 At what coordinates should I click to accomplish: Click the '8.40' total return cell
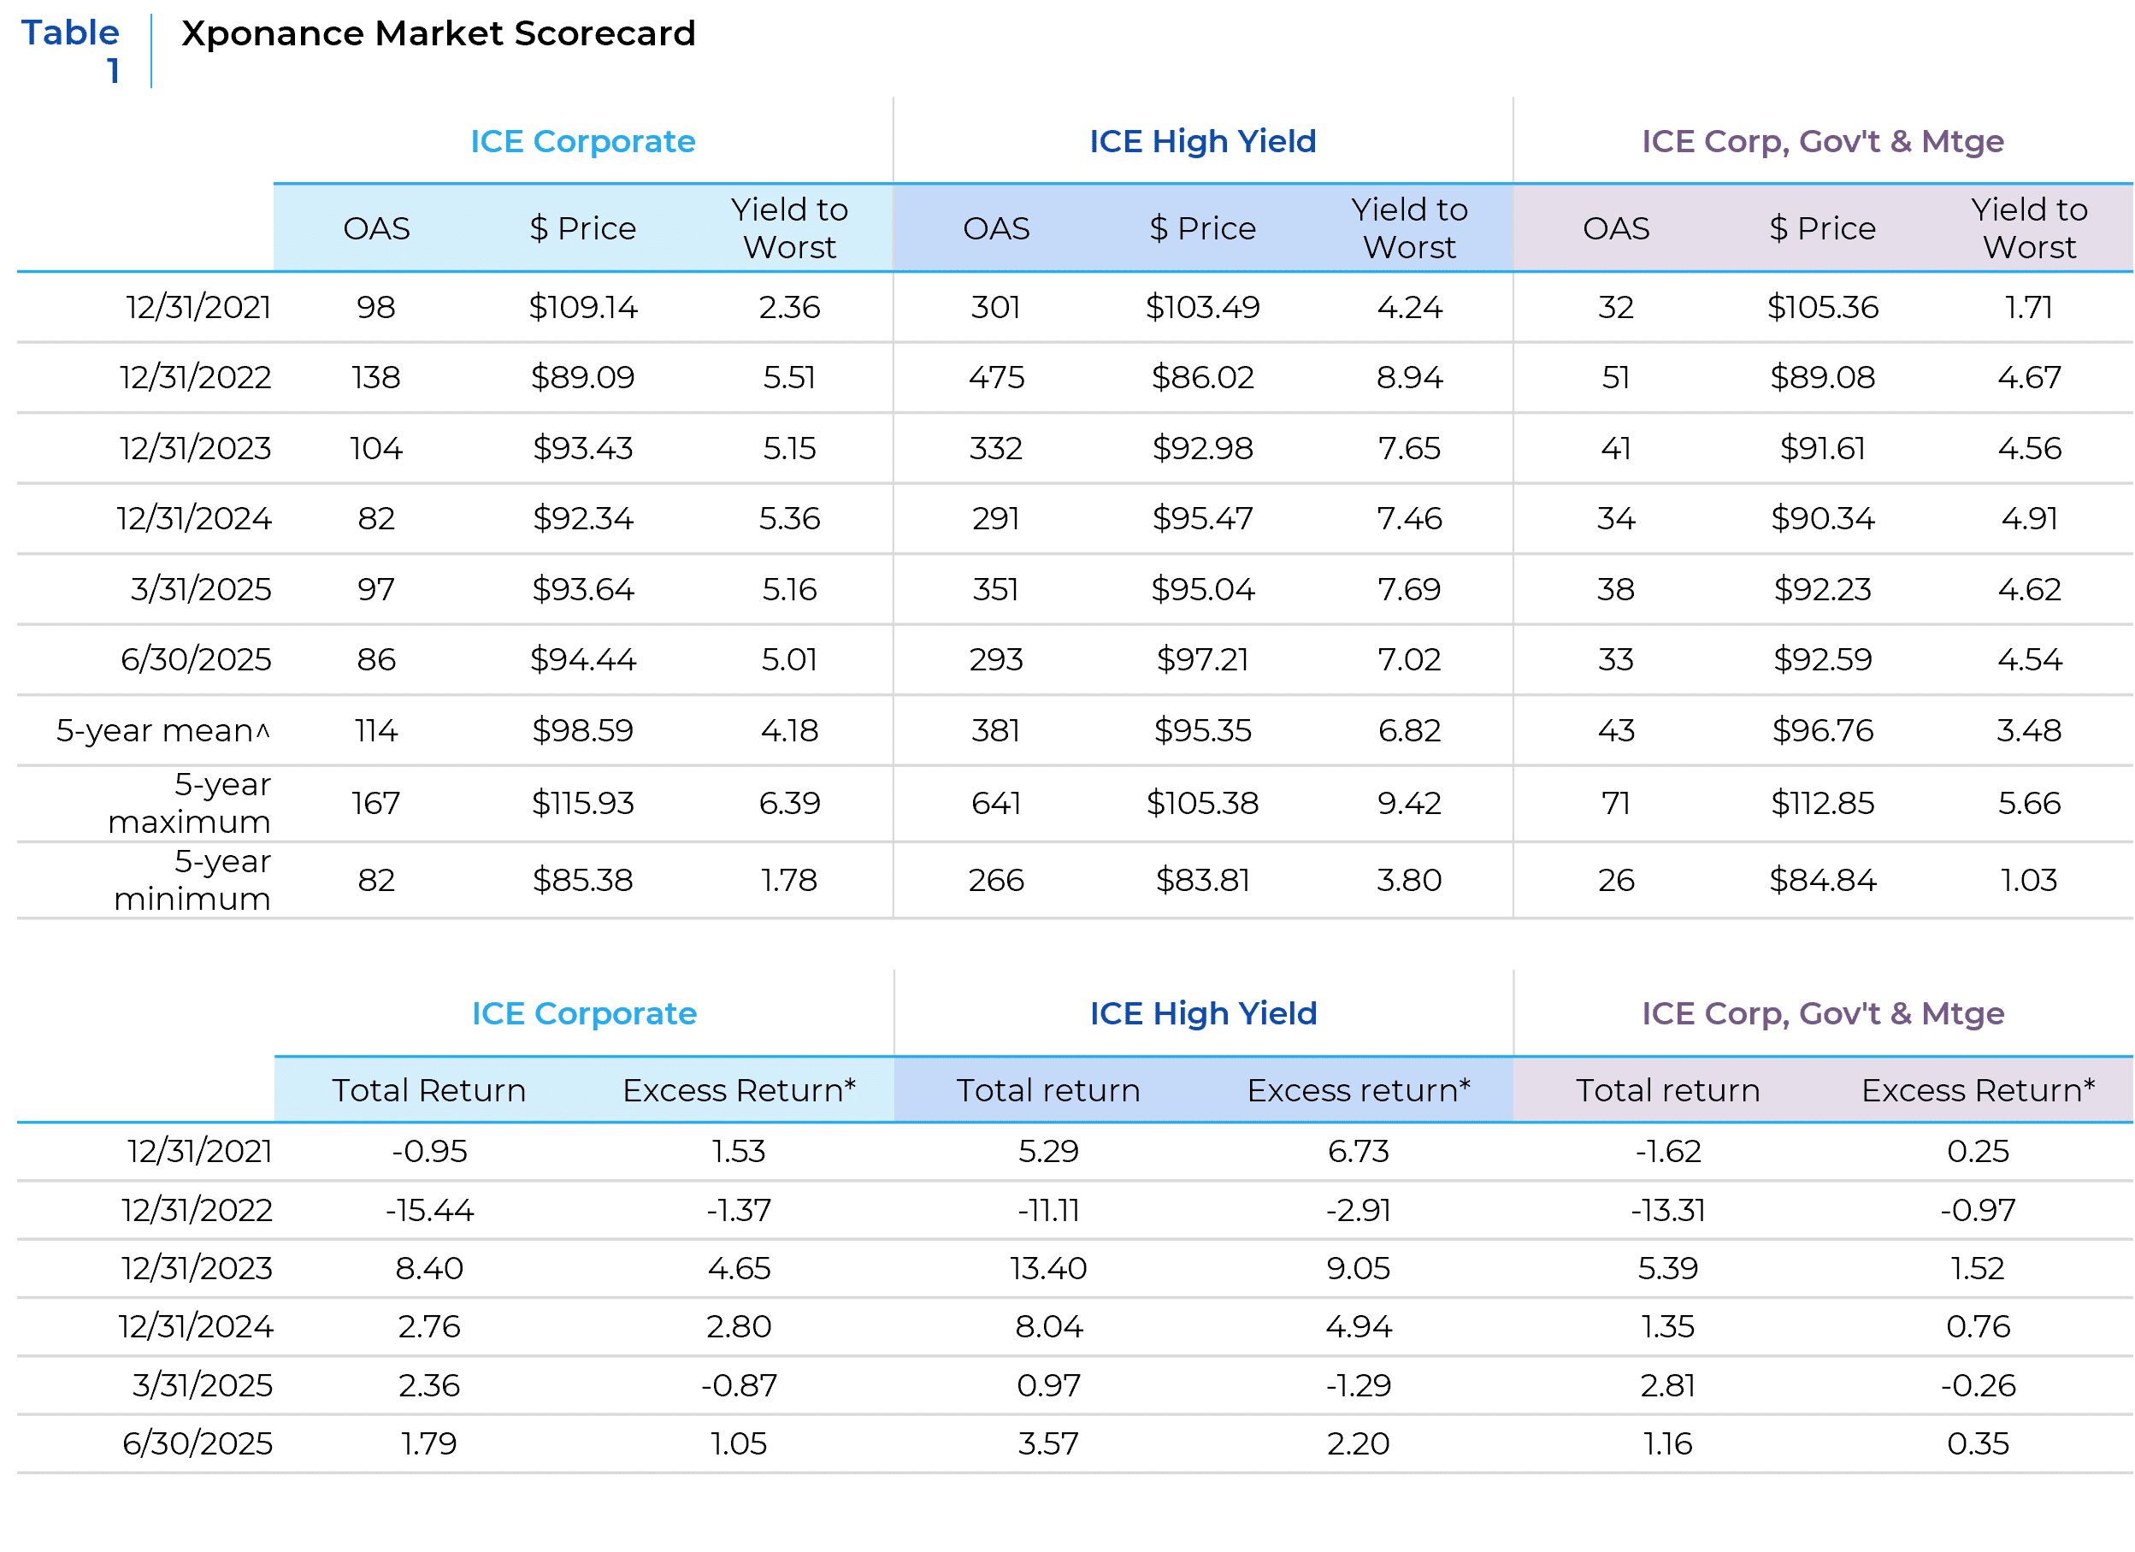click(x=429, y=1268)
